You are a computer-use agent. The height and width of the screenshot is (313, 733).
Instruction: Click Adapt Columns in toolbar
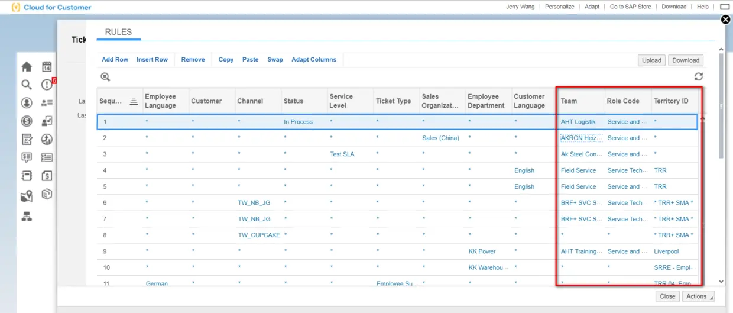314,59
